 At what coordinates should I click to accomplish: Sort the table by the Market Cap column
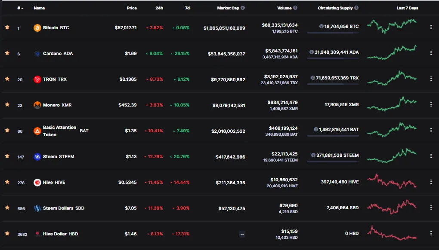point(228,8)
